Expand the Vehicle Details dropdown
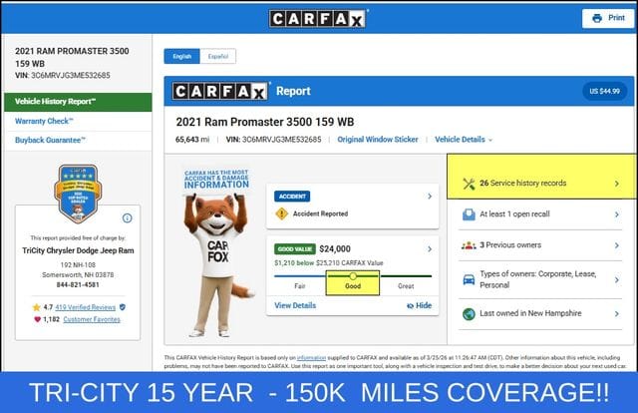Screen dimensions: 638x413 click(464, 140)
